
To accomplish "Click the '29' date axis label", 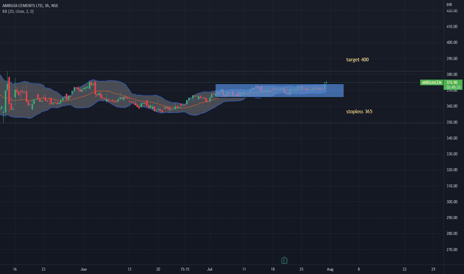I will [433, 269].
